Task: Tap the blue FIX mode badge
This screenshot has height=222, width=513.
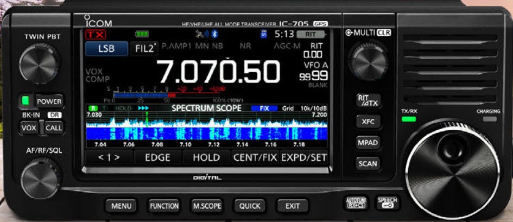Action: tap(264, 108)
